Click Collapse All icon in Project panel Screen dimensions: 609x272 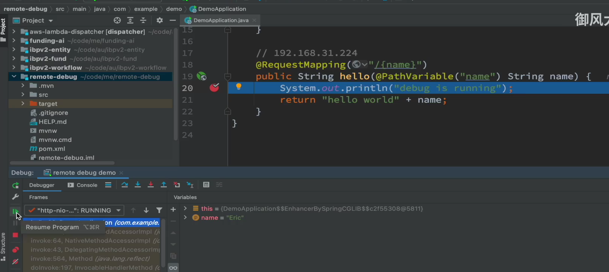click(x=143, y=20)
